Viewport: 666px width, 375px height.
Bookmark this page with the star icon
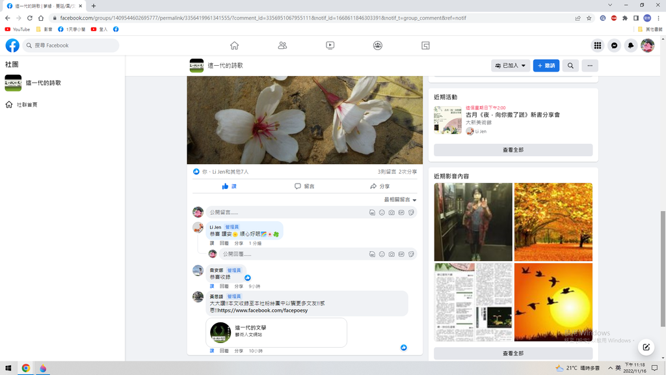pos(589,18)
